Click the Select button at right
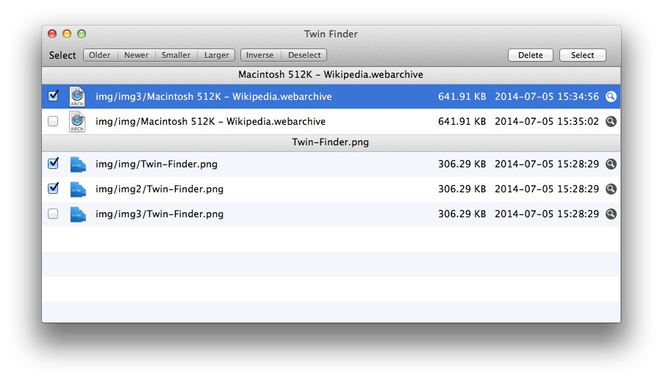The image size is (663, 381). pyautogui.click(x=583, y=55)
